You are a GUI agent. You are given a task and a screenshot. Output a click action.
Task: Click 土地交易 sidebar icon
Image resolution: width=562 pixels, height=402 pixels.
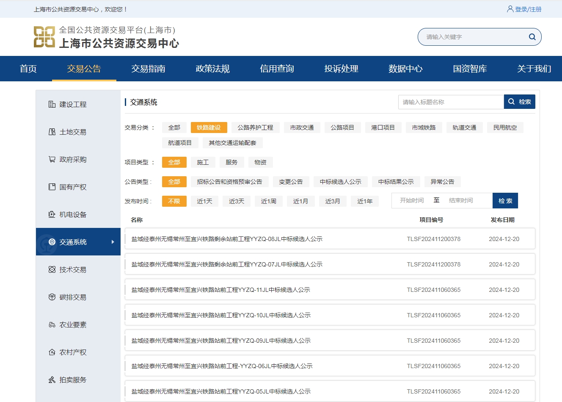click(x=52, y=132)
